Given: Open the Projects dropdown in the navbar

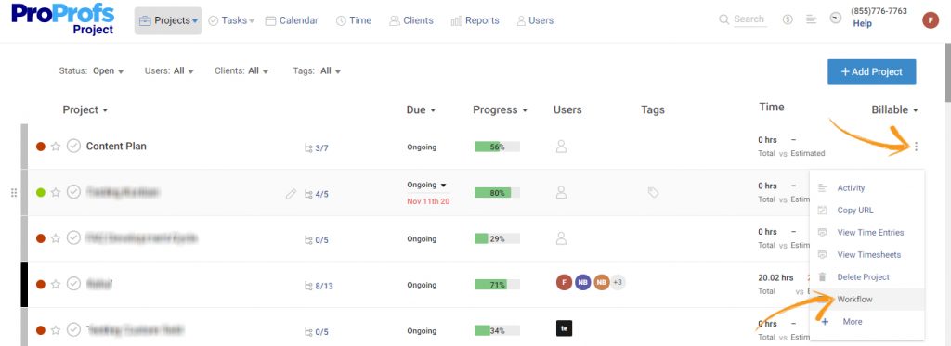Looking at the screenshot, I should (x=168, y=20).
